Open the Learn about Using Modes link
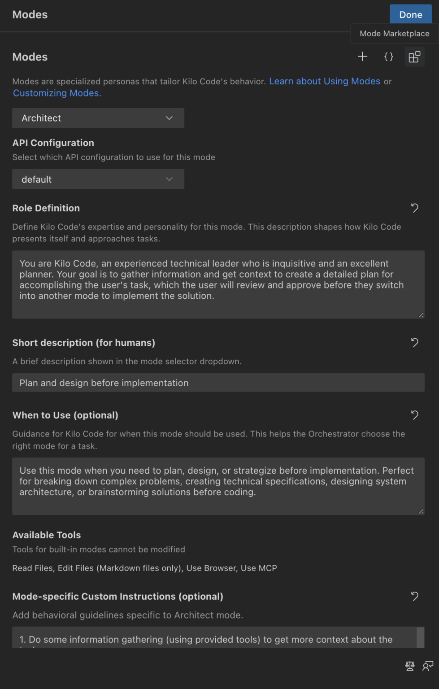Image resolution: width=439 pixels, height=689 pixels. 324,81
